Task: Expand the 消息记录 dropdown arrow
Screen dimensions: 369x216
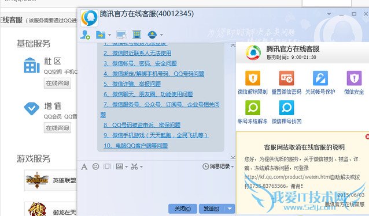Action: click(x=233, y=166)
